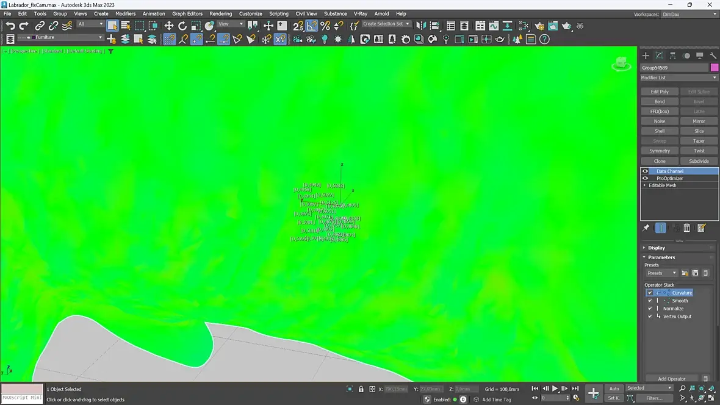Toggle visibility of Data Channel modifier
The width and height of the screenshot is (720, 405).
pos(645,171)
